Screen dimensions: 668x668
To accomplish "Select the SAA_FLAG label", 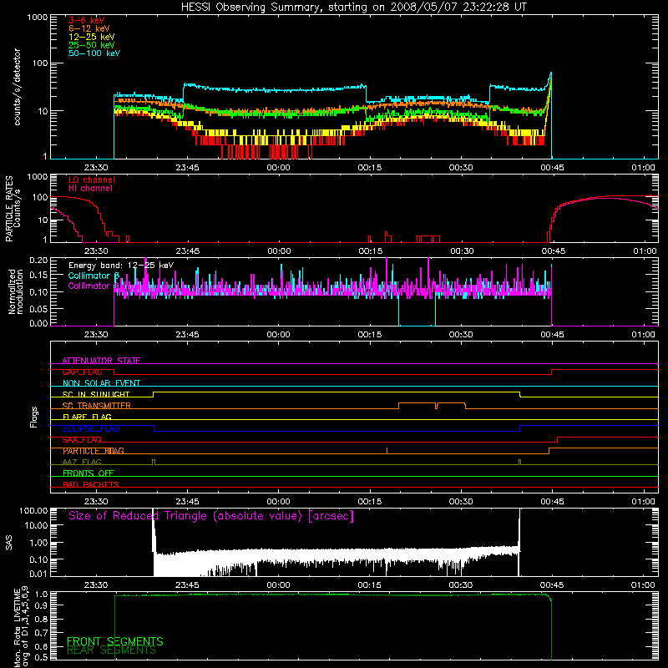I will coord(82,440).
